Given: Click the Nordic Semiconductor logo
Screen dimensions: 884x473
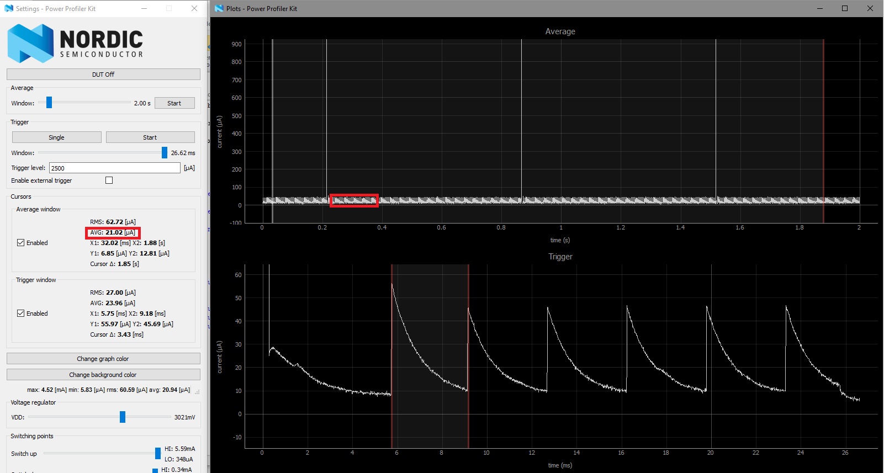Looking at the screenshot, I should click(x=76, y=43).
